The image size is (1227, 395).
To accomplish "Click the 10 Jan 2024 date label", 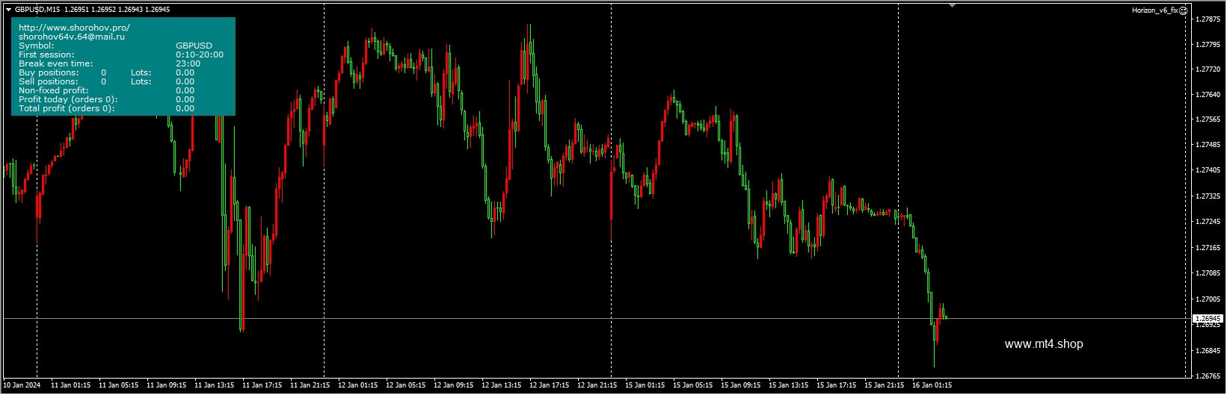I will (21, 385).
